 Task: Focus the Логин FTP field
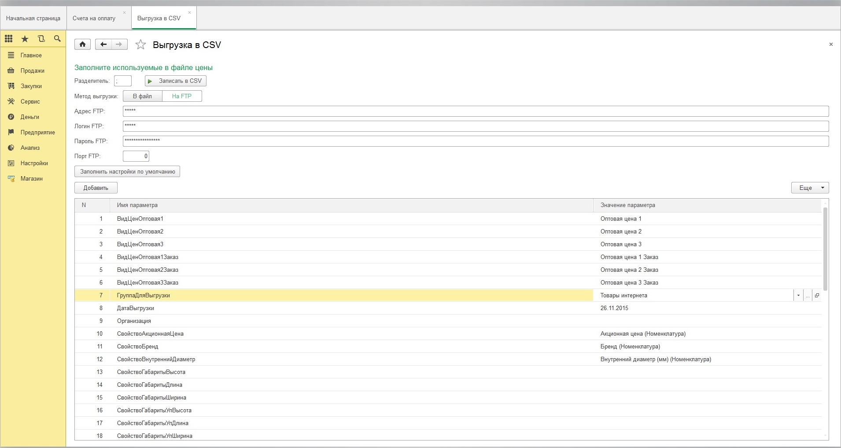click(476, 126)
